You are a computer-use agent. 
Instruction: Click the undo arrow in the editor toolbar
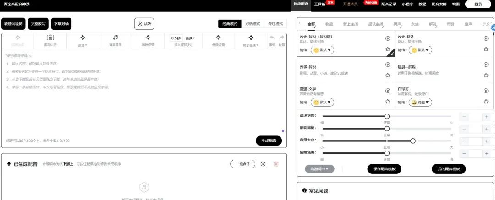(x=272, y=38)
